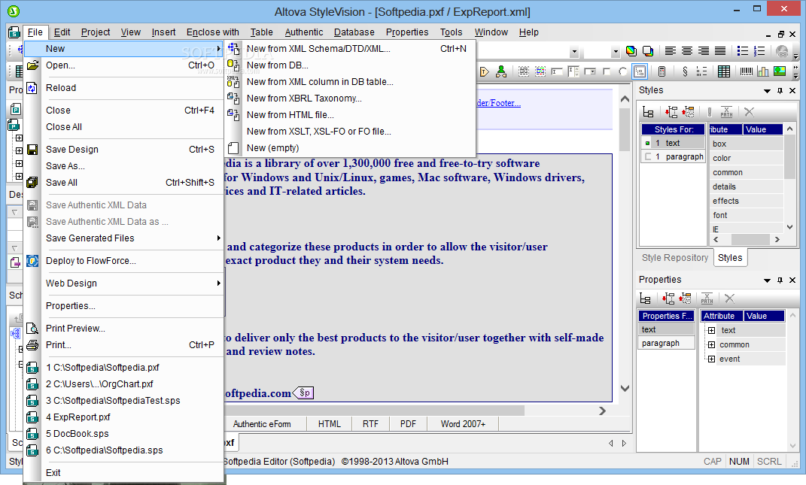Click the X delete icon in Styles toolbar
The width and height of the screenshot is (806, 485).
coord(749,111)
